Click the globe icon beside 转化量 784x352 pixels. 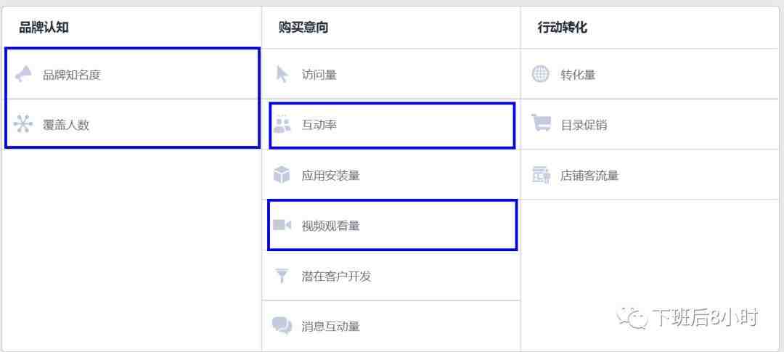[x=541, y=75]
